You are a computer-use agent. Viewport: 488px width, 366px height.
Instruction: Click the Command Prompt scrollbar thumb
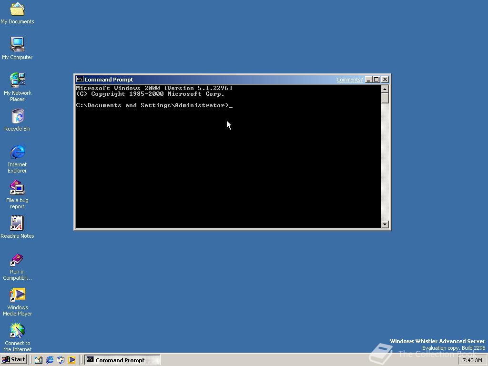point(385,98)
